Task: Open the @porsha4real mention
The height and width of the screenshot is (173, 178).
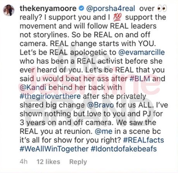Action: (111, 9)
